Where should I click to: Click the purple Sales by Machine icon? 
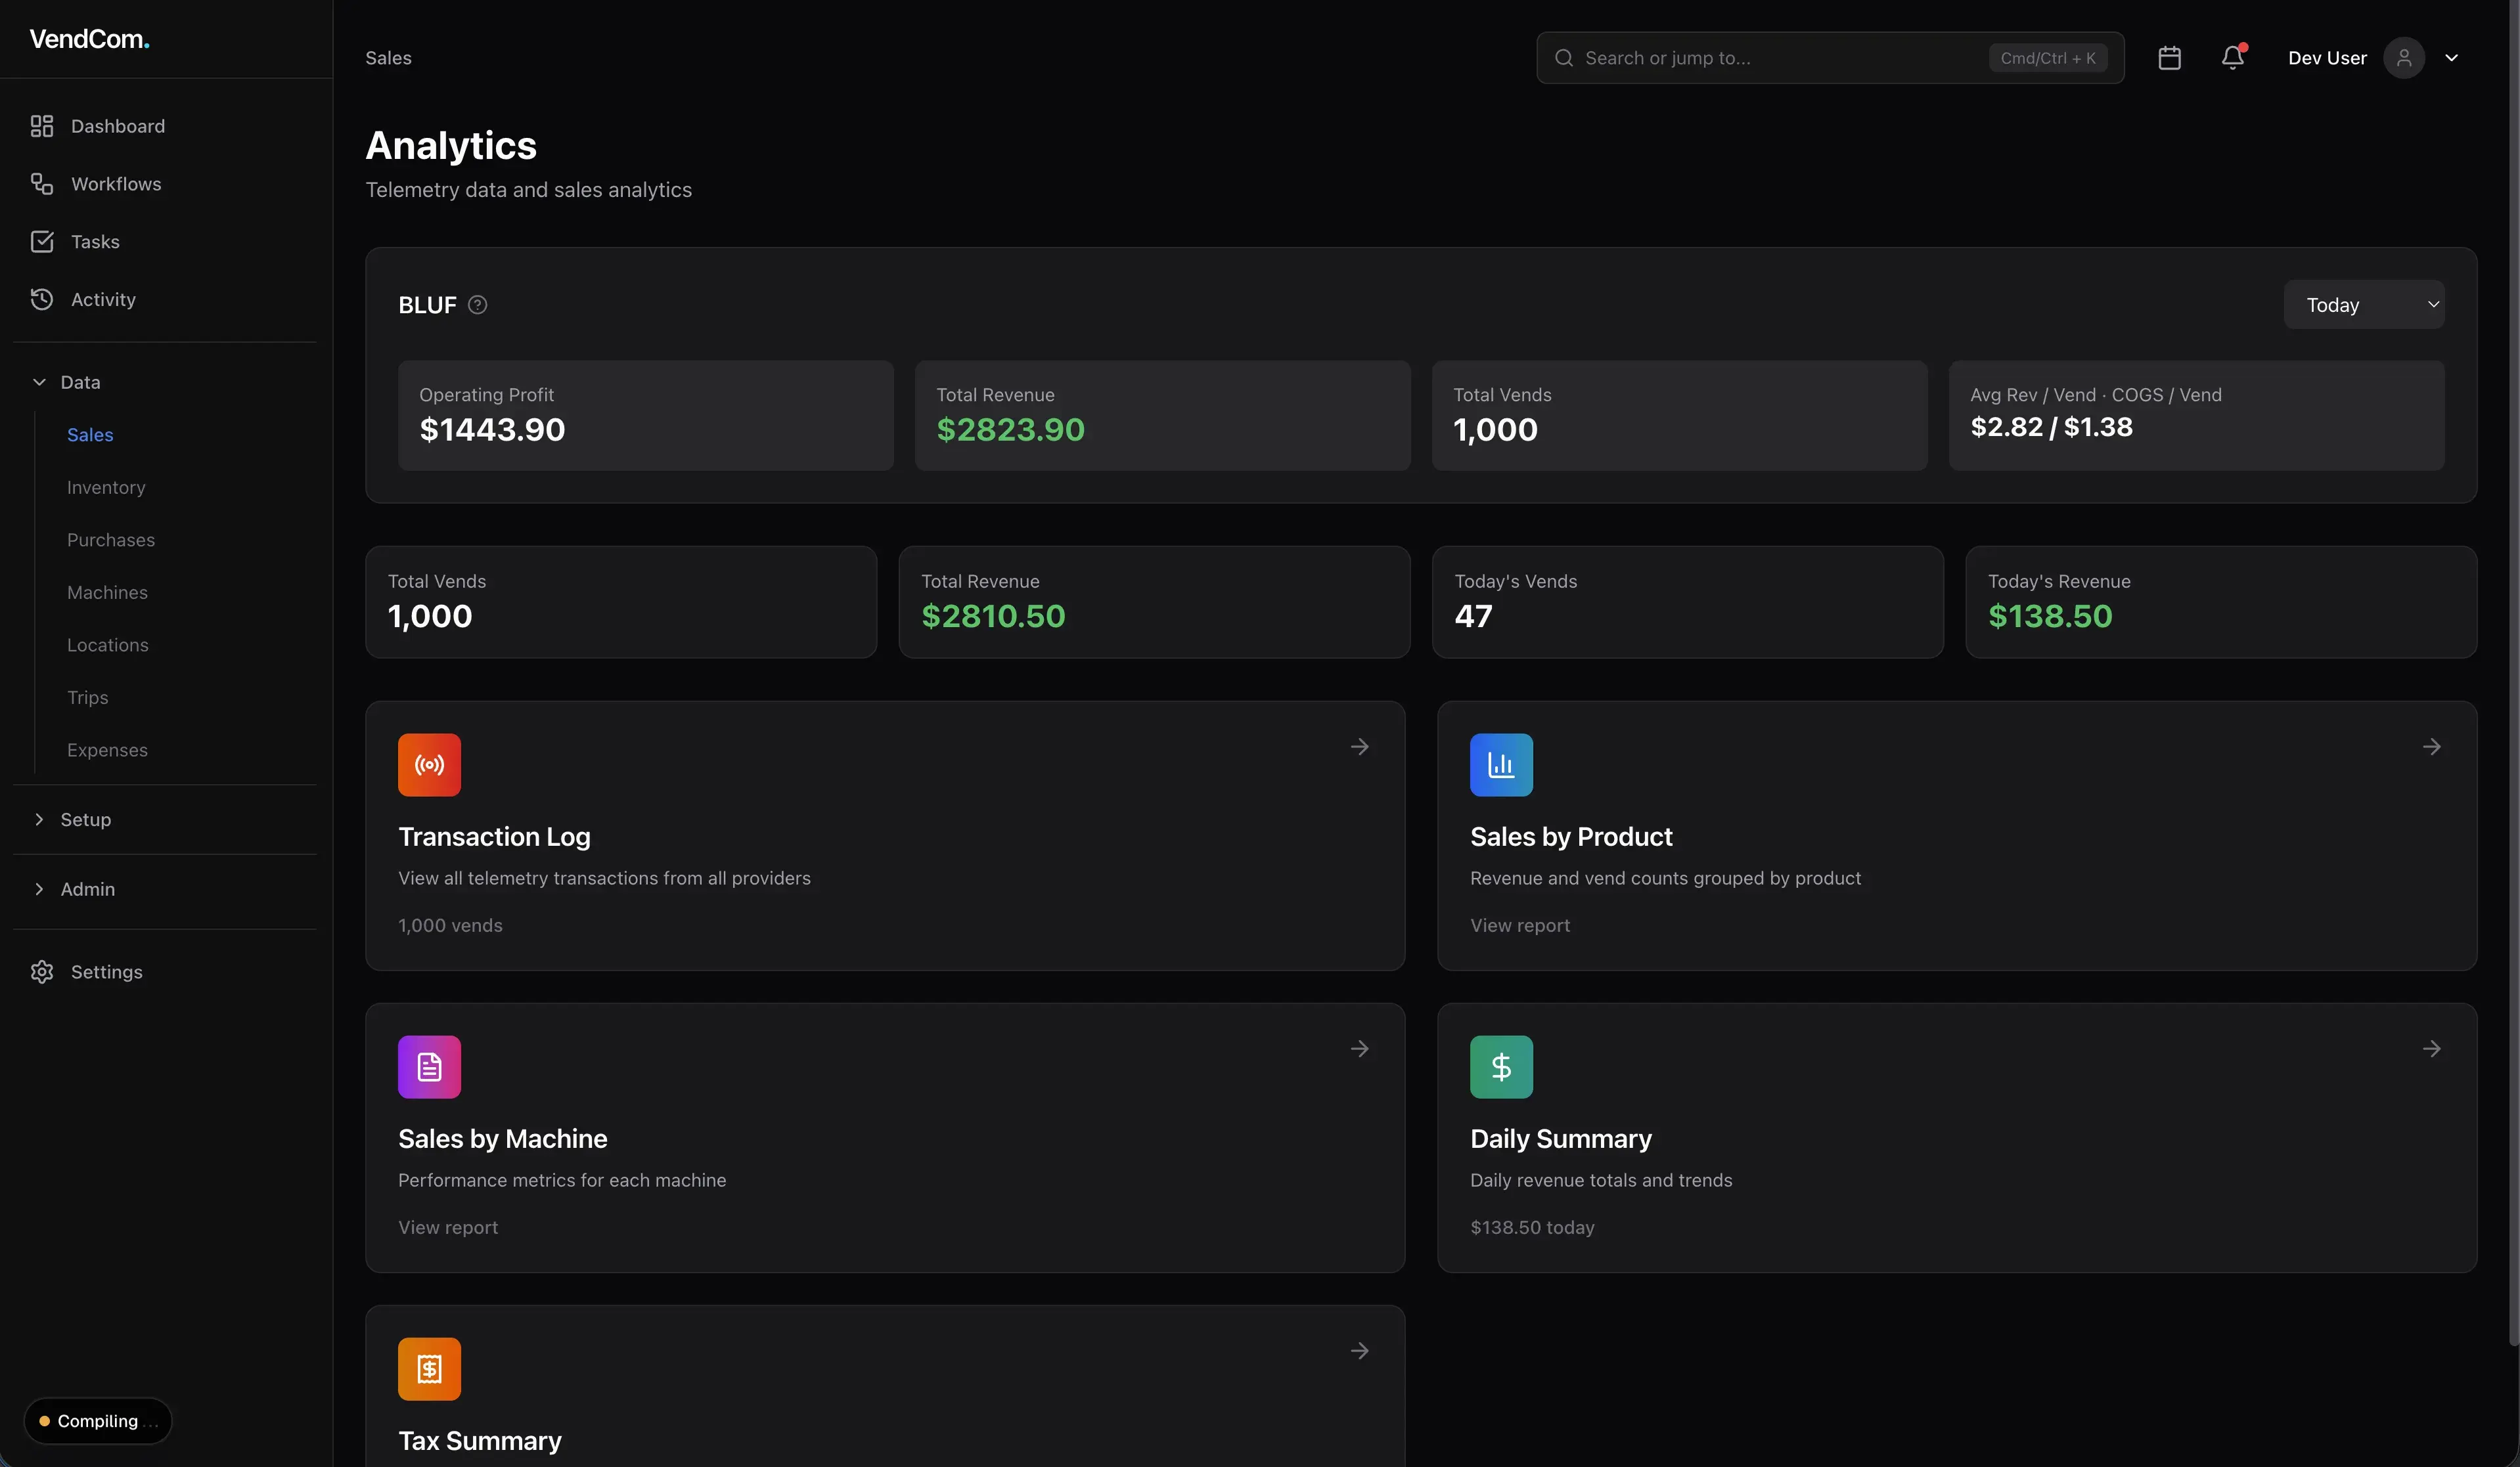click(429, 1067)
